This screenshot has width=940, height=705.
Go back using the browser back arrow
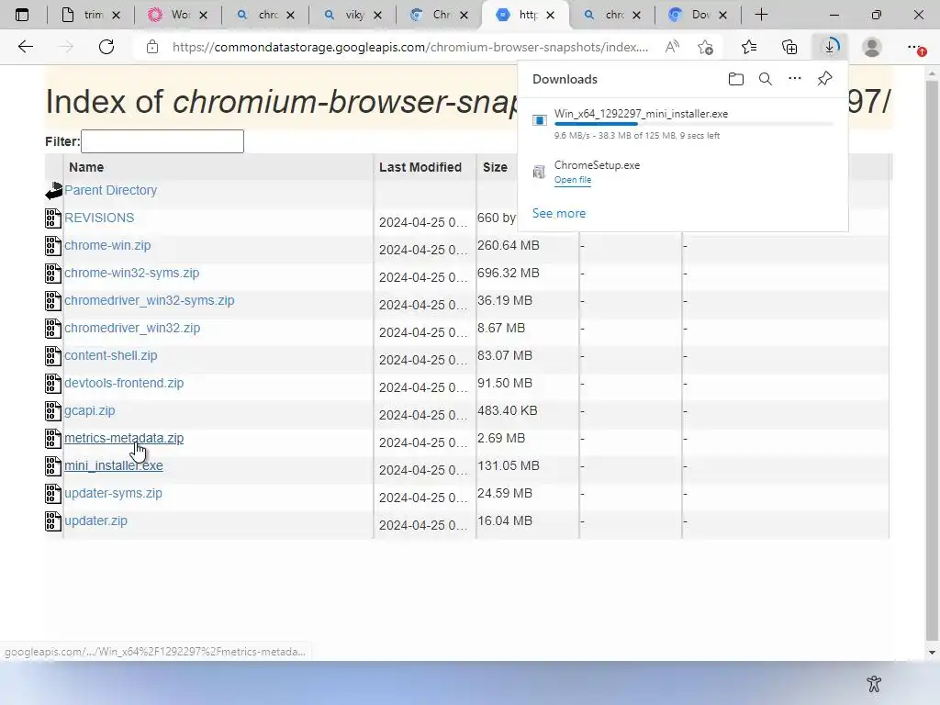click(25, 47)
